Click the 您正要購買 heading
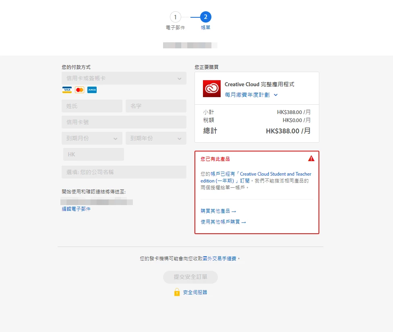The width and height of the screenshot is (393, 332). coord(207,67)
